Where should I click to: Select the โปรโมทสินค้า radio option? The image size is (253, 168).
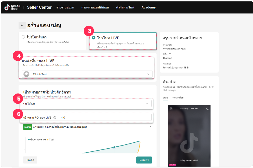pyautogui.click(x=23, y=37)
